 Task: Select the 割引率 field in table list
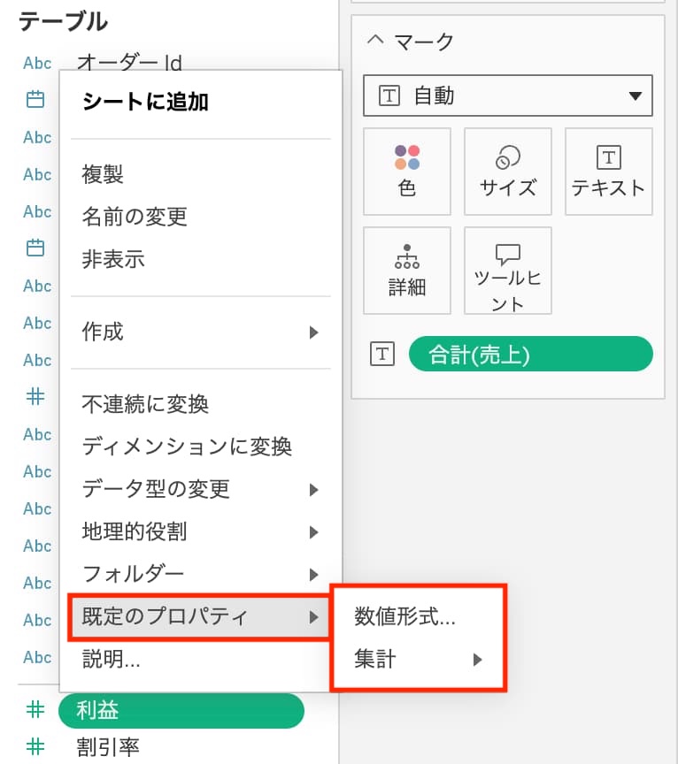pyautogui.click(x=108, y=746)
